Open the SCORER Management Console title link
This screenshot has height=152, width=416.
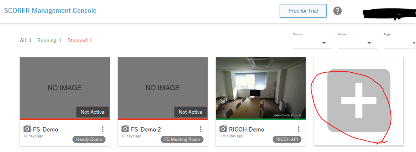50,11
